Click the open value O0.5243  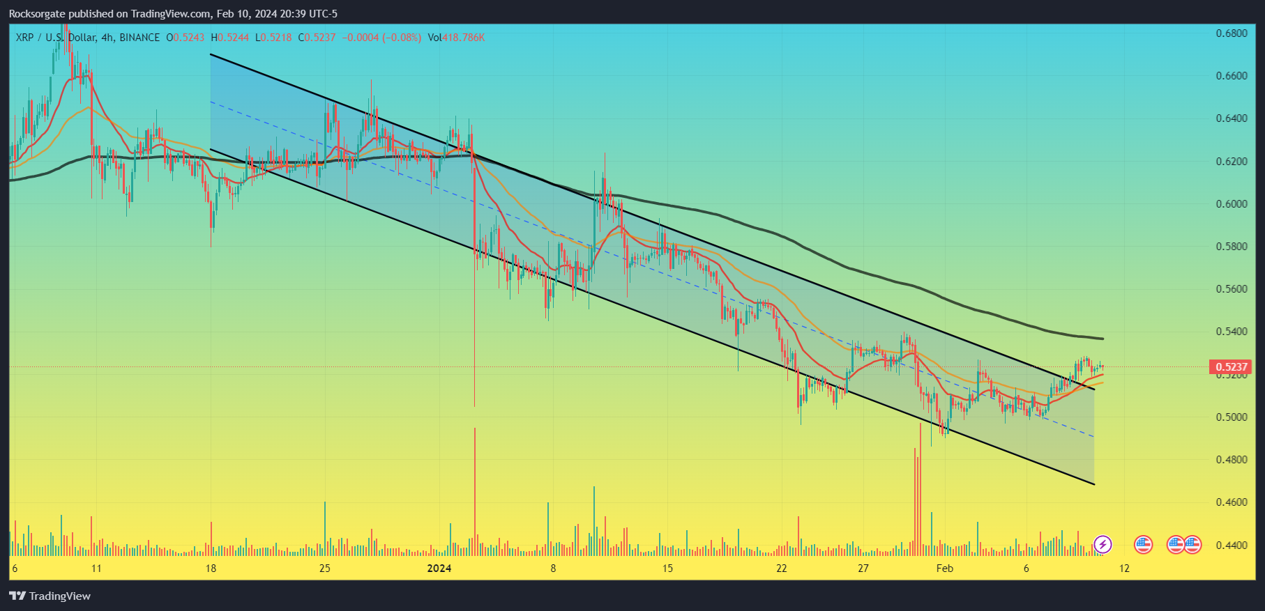coord(185,38)
